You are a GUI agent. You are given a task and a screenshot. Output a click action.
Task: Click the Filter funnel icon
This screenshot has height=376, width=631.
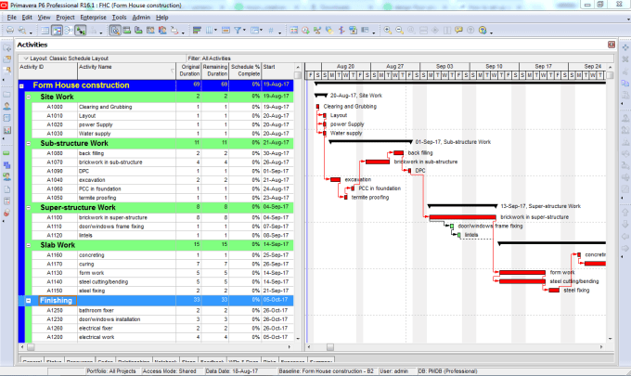click(x=238, y=31)
